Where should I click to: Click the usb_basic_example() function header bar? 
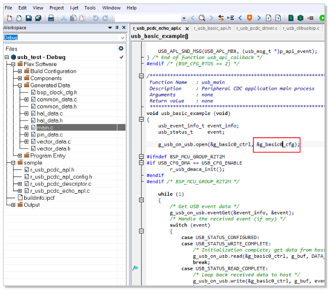(x=227, y=36)
